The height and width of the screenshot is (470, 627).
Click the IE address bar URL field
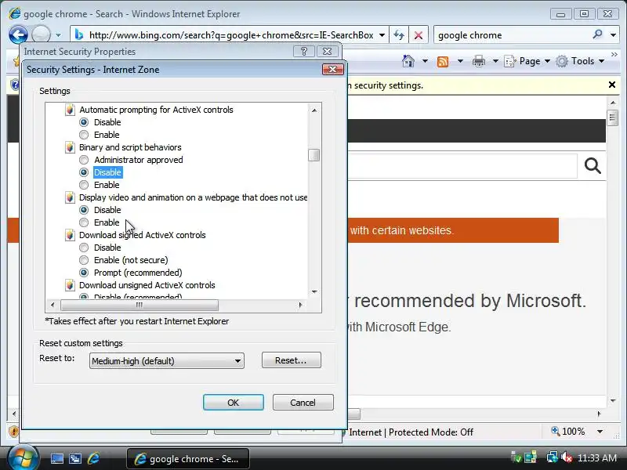pos(231,35)
